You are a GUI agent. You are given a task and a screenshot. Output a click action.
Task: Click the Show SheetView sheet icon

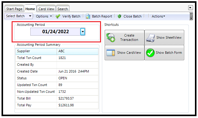tap(150, 38)
